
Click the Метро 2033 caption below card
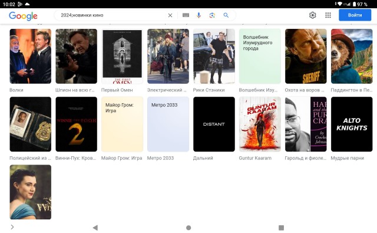pyautogui.click(x=160, y=158)
